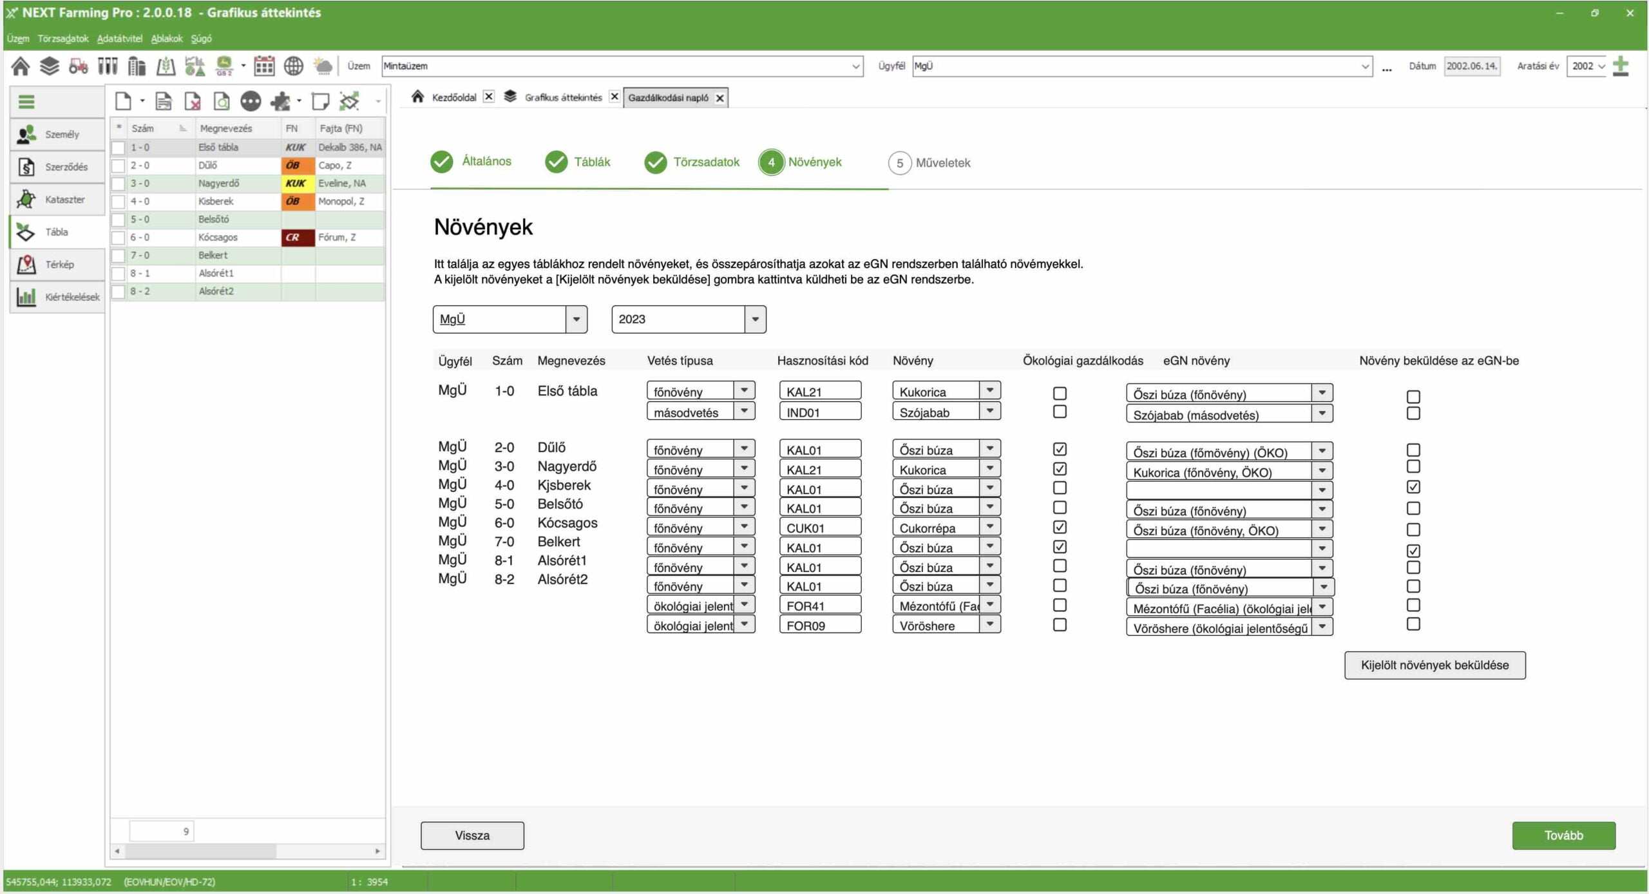Click the KAL21 code field for Nagyerdő
Viewport: 1649px width, 894px height.
click(819, 470)
